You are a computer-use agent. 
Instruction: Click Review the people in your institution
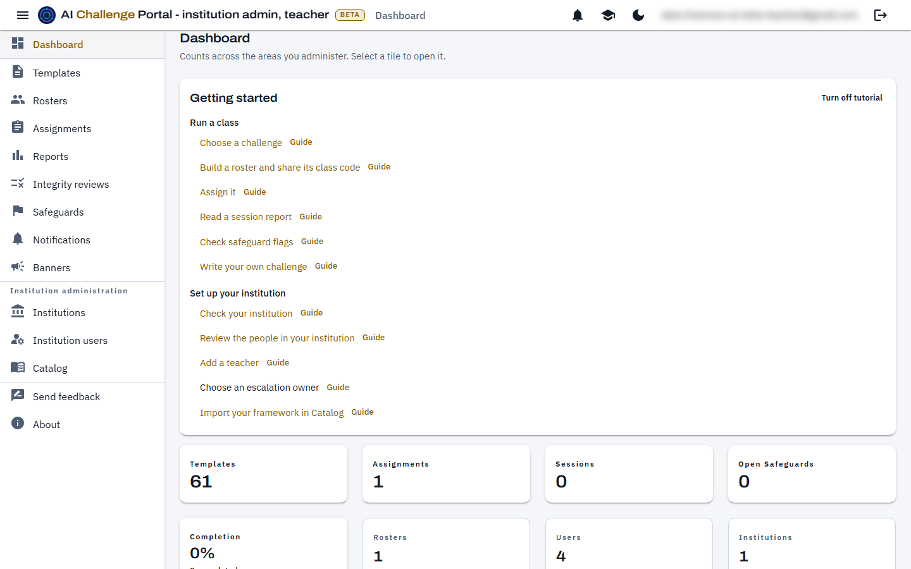click(277, 338)
